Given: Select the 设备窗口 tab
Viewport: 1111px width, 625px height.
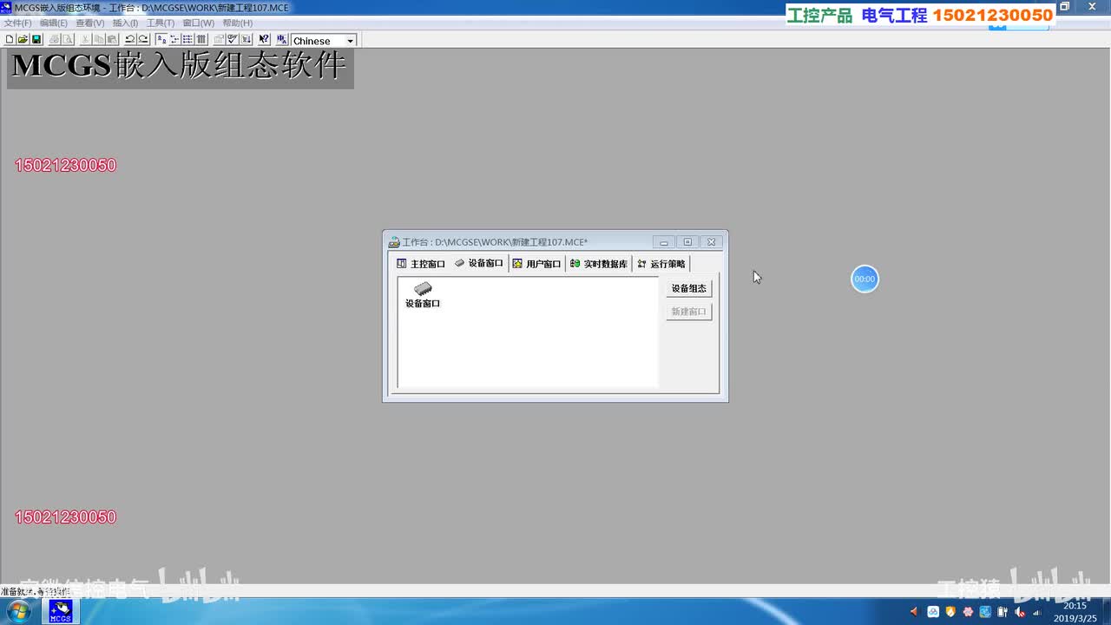Looking at the screenshot, I should pyautogui.click(x=479, y=263).
